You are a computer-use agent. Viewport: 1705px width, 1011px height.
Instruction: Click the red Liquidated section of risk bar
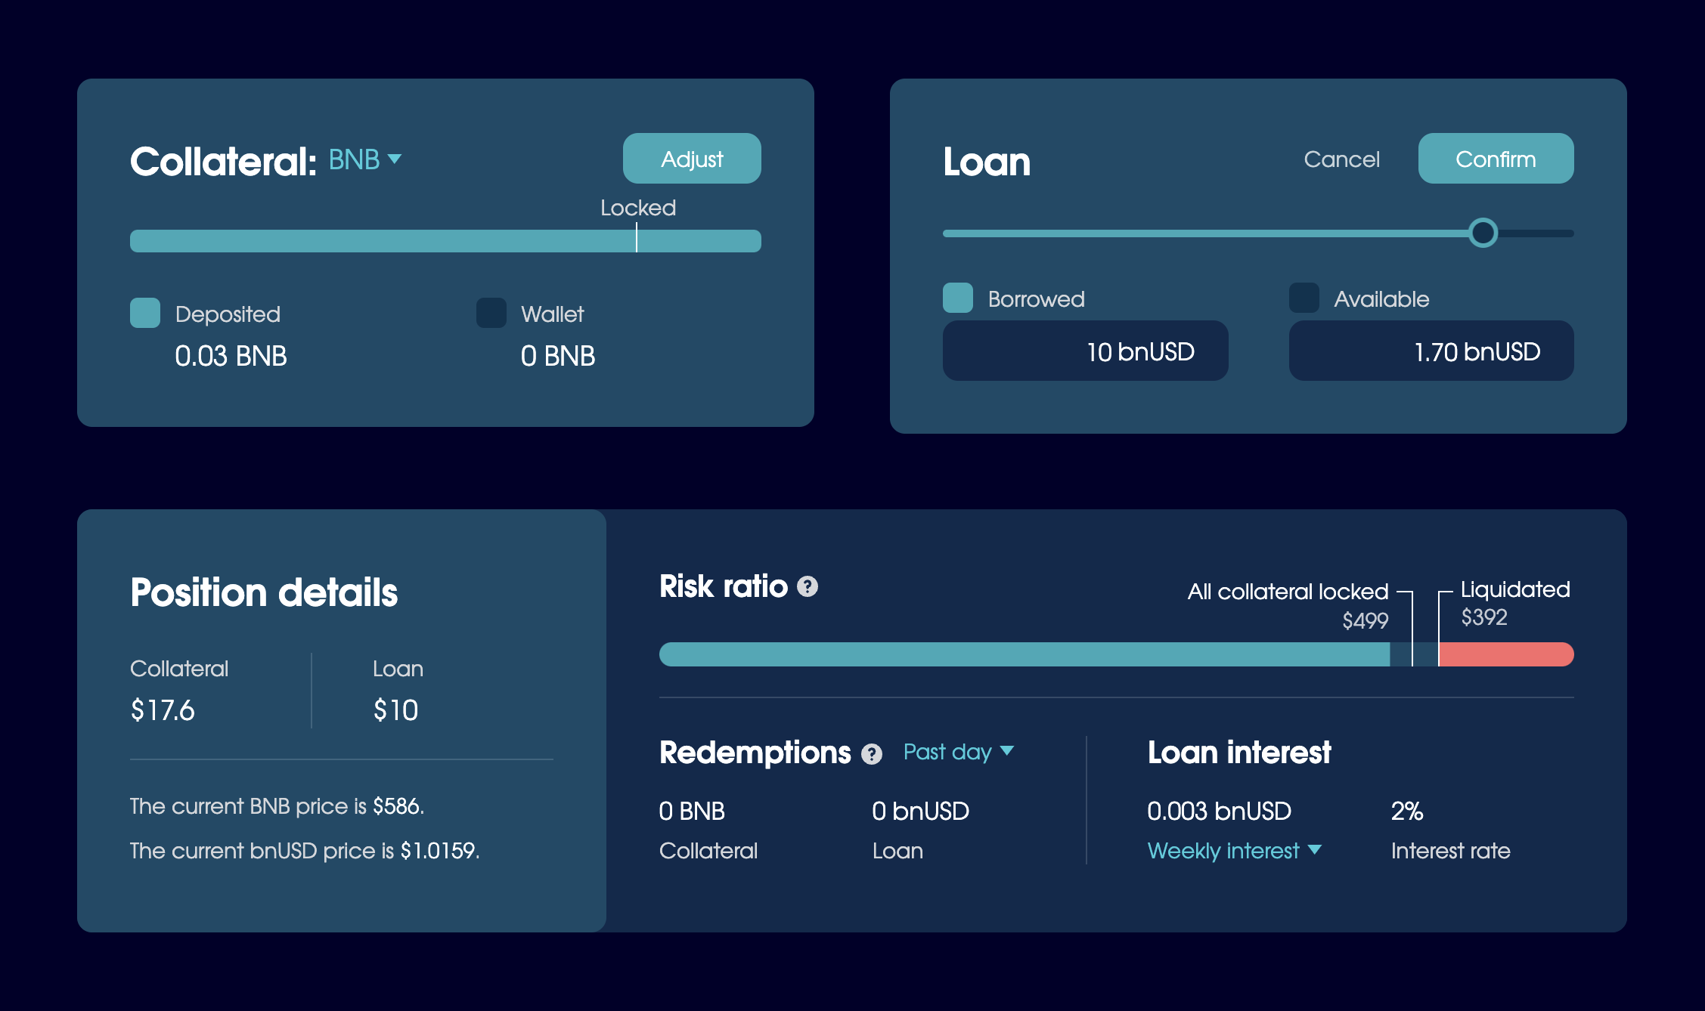(1505, 654)
